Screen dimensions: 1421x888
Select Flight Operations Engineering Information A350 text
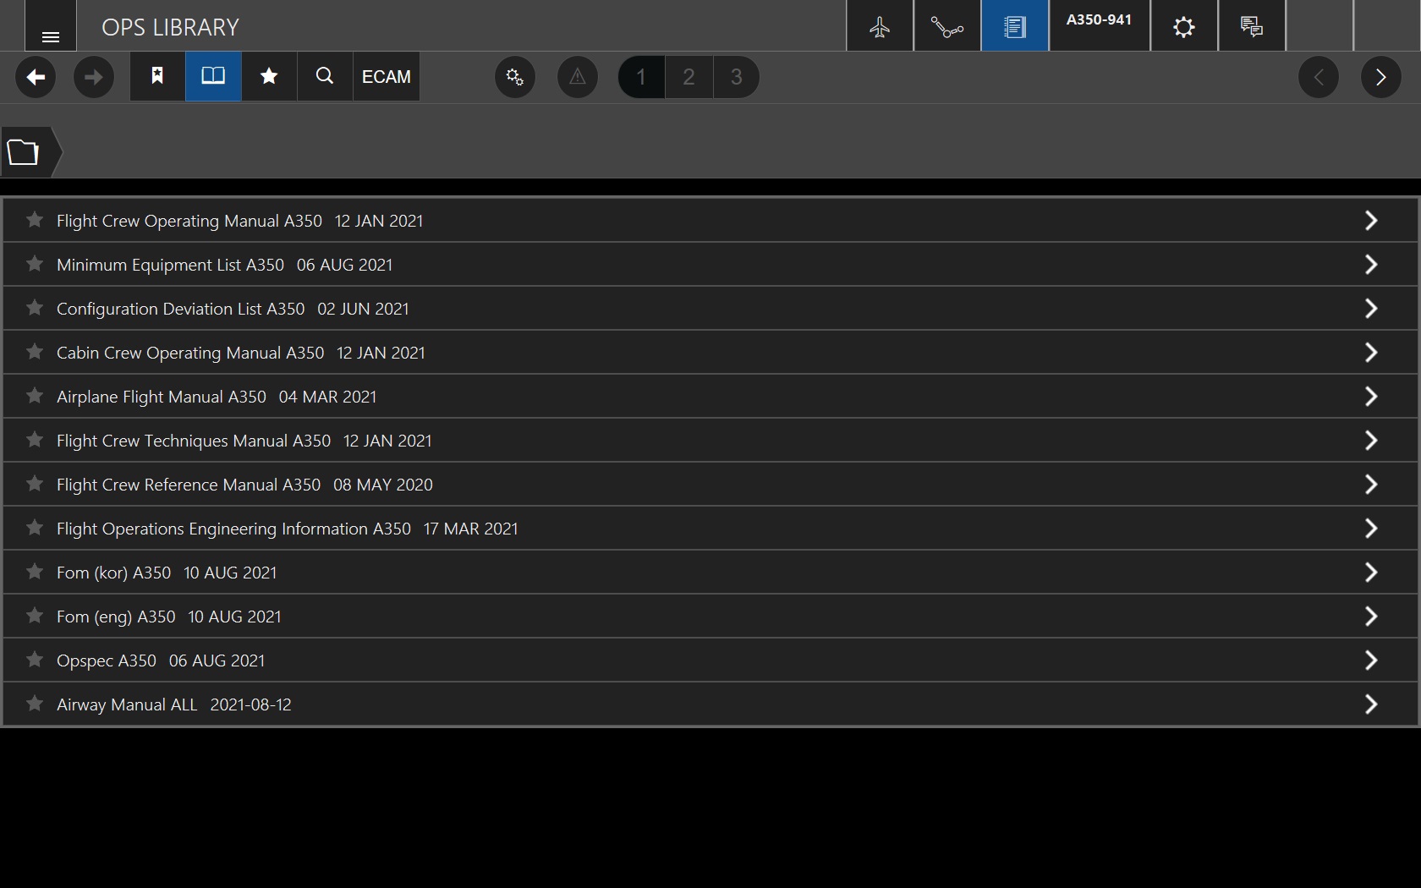tap(233, 529)
